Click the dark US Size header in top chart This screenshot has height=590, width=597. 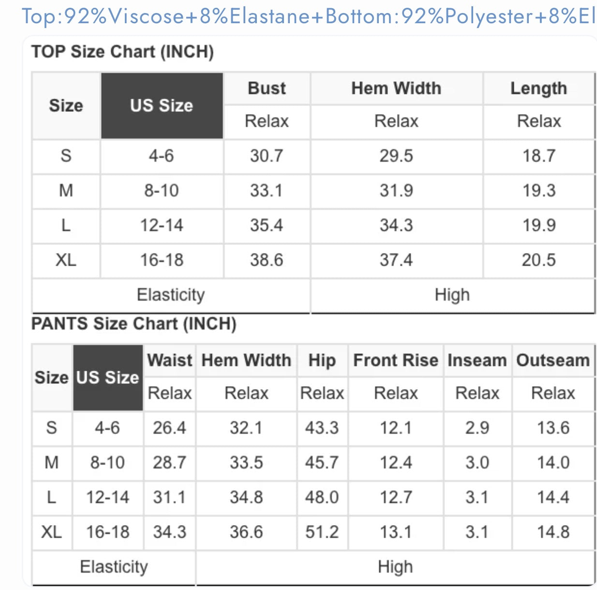(162, 106)
